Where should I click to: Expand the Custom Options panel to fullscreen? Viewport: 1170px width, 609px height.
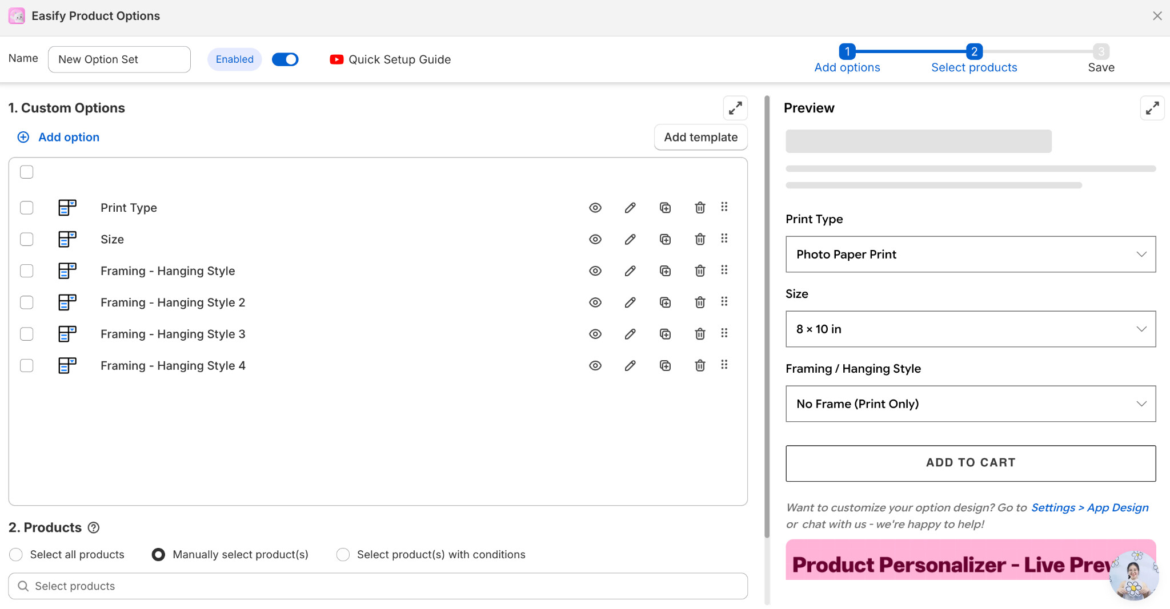[x=735, y=108]
